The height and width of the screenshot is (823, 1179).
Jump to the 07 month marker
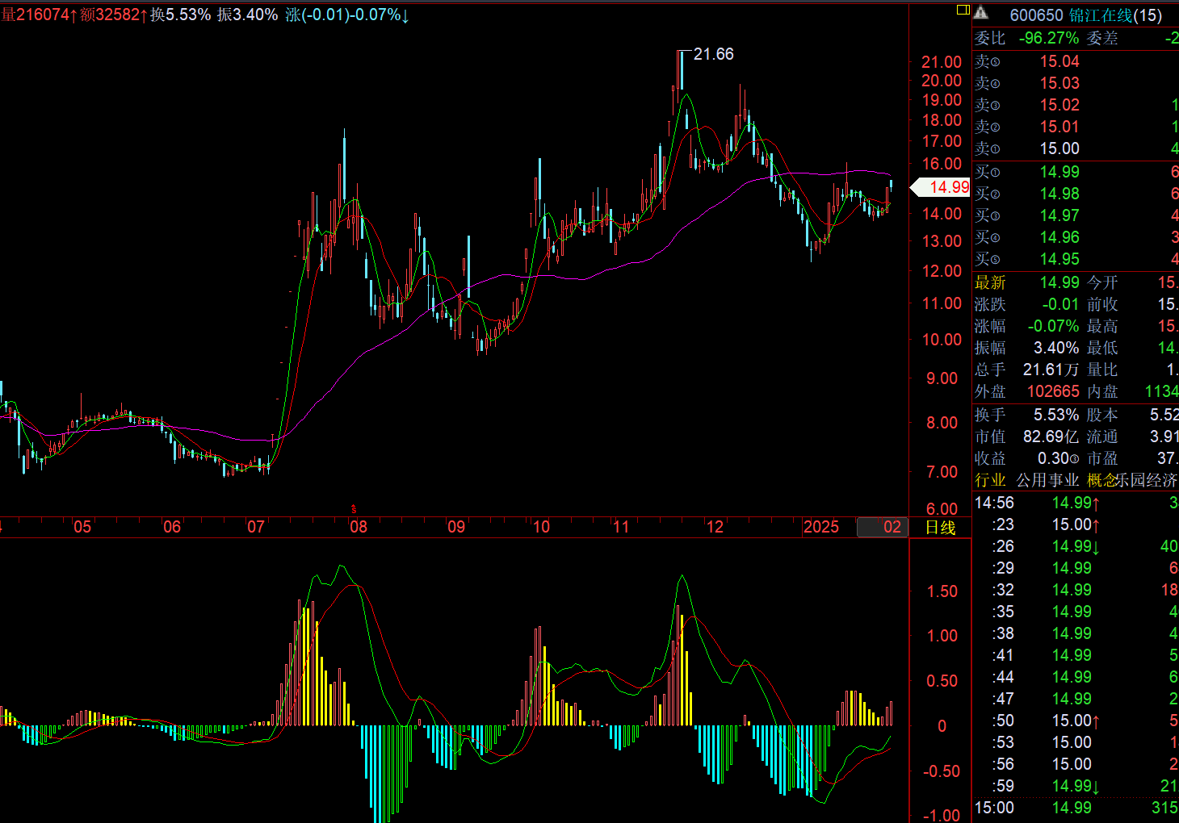click(x=256, y=527)
